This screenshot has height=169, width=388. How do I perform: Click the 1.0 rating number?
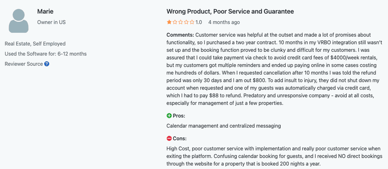pos(199,22)
